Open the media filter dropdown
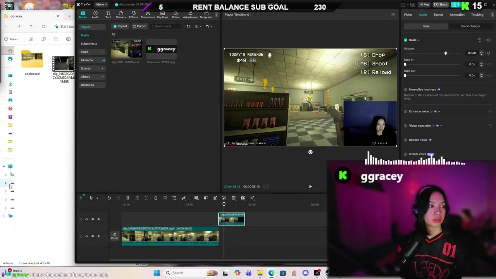This screenshot has width=496, height=279. point(209,26)
